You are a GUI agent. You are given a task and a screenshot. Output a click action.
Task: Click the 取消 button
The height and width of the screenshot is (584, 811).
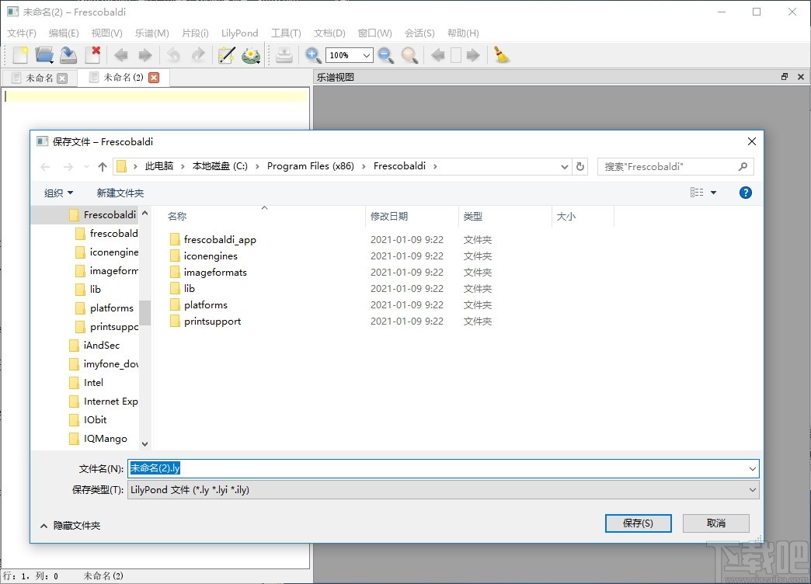tap(715, 523)
